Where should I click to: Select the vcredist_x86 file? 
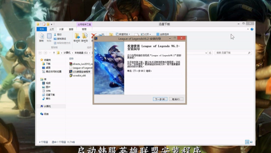click(x=77, y=76)
